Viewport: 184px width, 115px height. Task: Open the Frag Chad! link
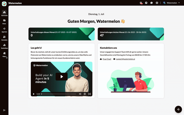coord(107,59)
